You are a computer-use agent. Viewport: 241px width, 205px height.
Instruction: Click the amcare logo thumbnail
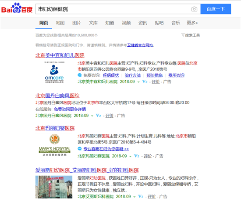54,72
